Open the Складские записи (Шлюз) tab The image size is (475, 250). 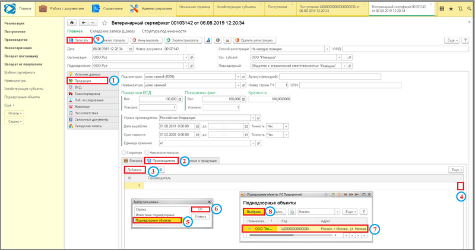tap(112, 31)
